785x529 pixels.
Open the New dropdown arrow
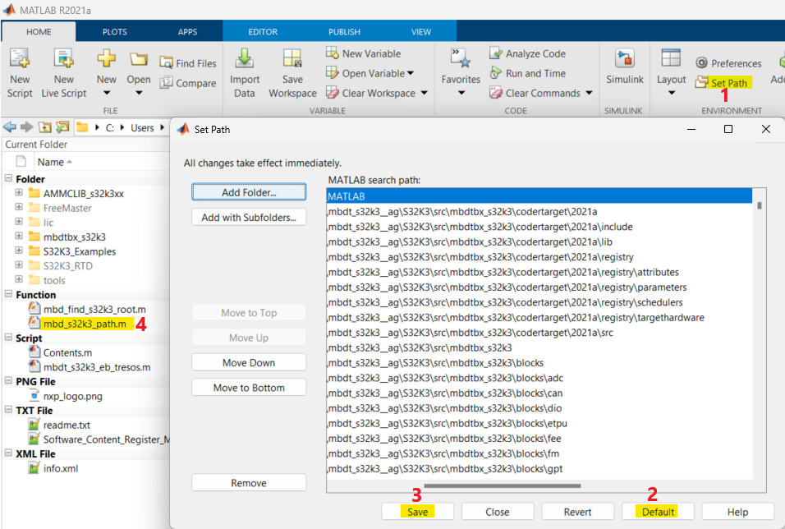pyautogui.click(x=106, y=93)
